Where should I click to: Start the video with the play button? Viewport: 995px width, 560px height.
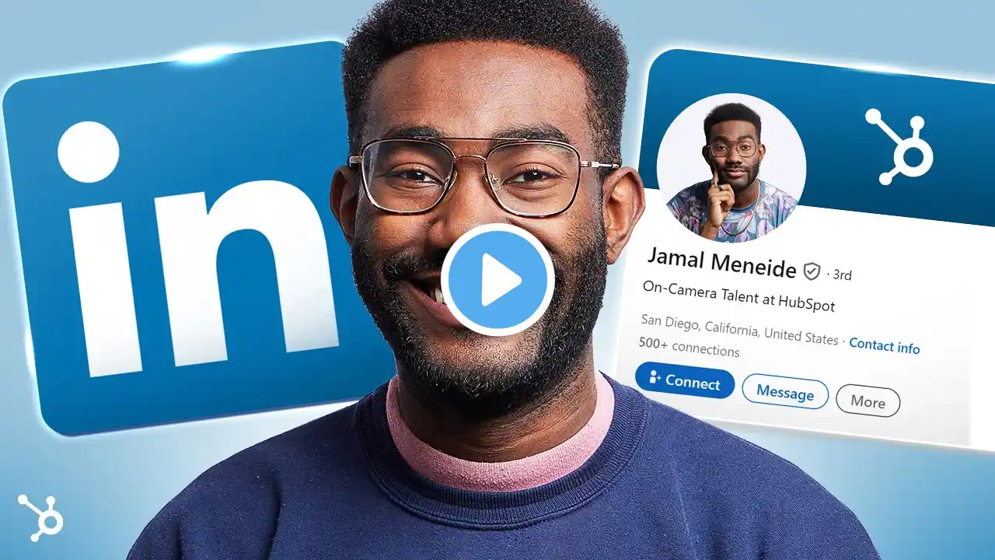[497, 280]
